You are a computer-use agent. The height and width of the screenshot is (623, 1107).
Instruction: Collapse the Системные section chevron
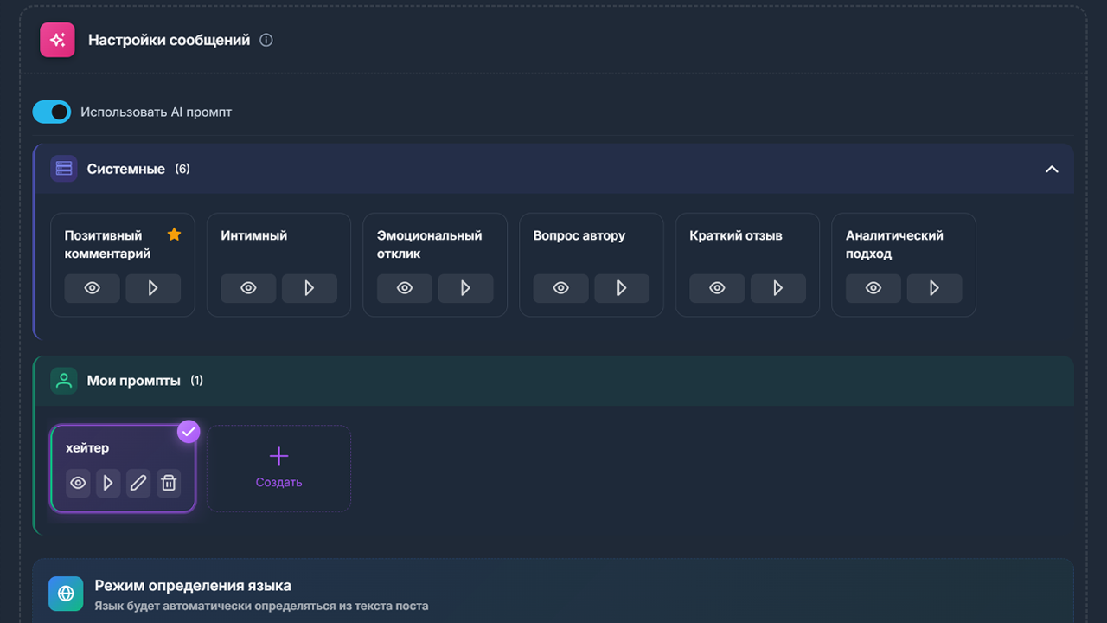coord(1052,169)
